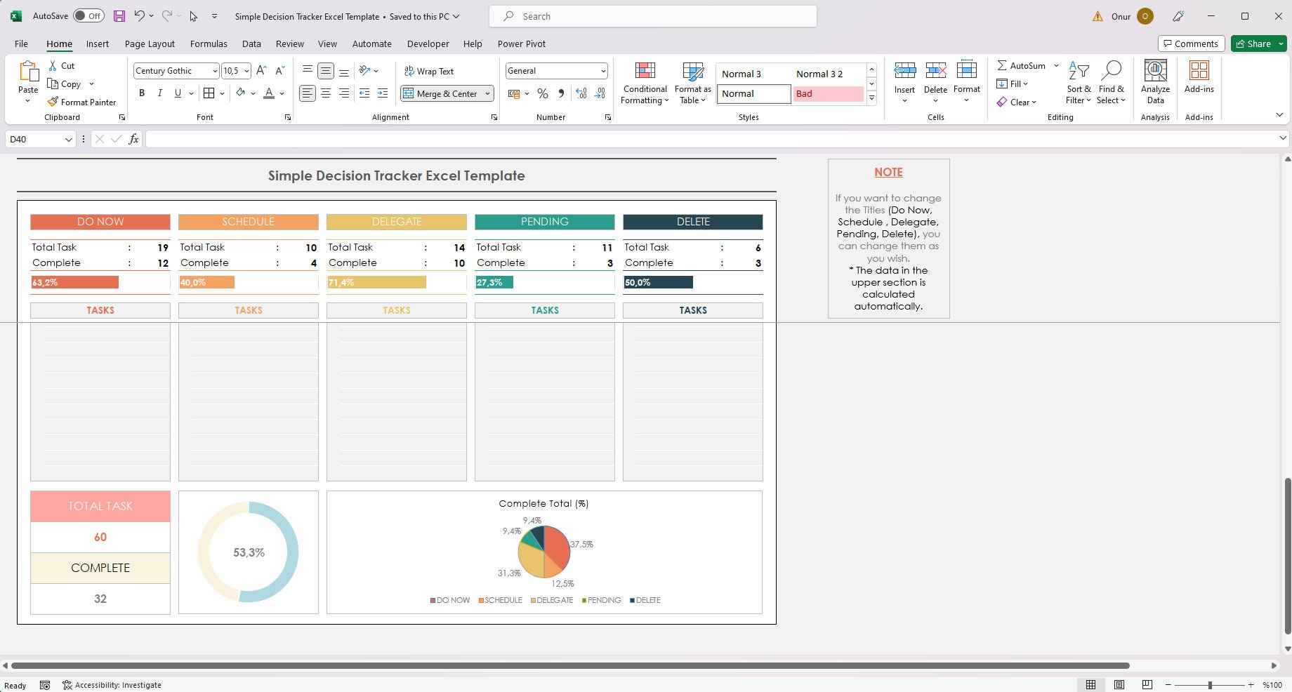Toggle AutoSave off switch
Screen dimensions: 1292x692
pos(87,15)
